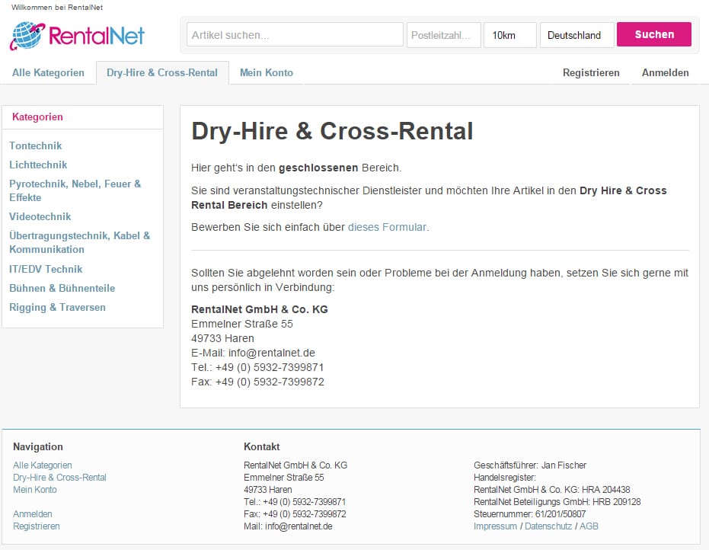Switch to the Alle Kategorien tab

48,73
